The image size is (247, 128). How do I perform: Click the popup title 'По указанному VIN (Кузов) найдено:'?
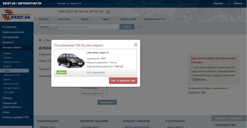79,45
